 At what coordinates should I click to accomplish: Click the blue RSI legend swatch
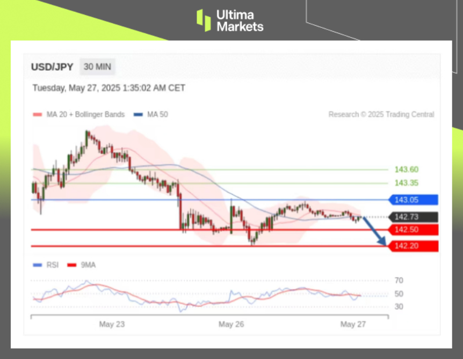click(38, 265)
